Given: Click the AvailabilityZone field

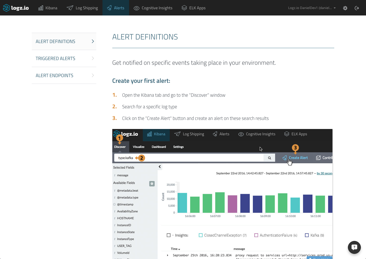Looking at the screenshot, I should (127, 211).
